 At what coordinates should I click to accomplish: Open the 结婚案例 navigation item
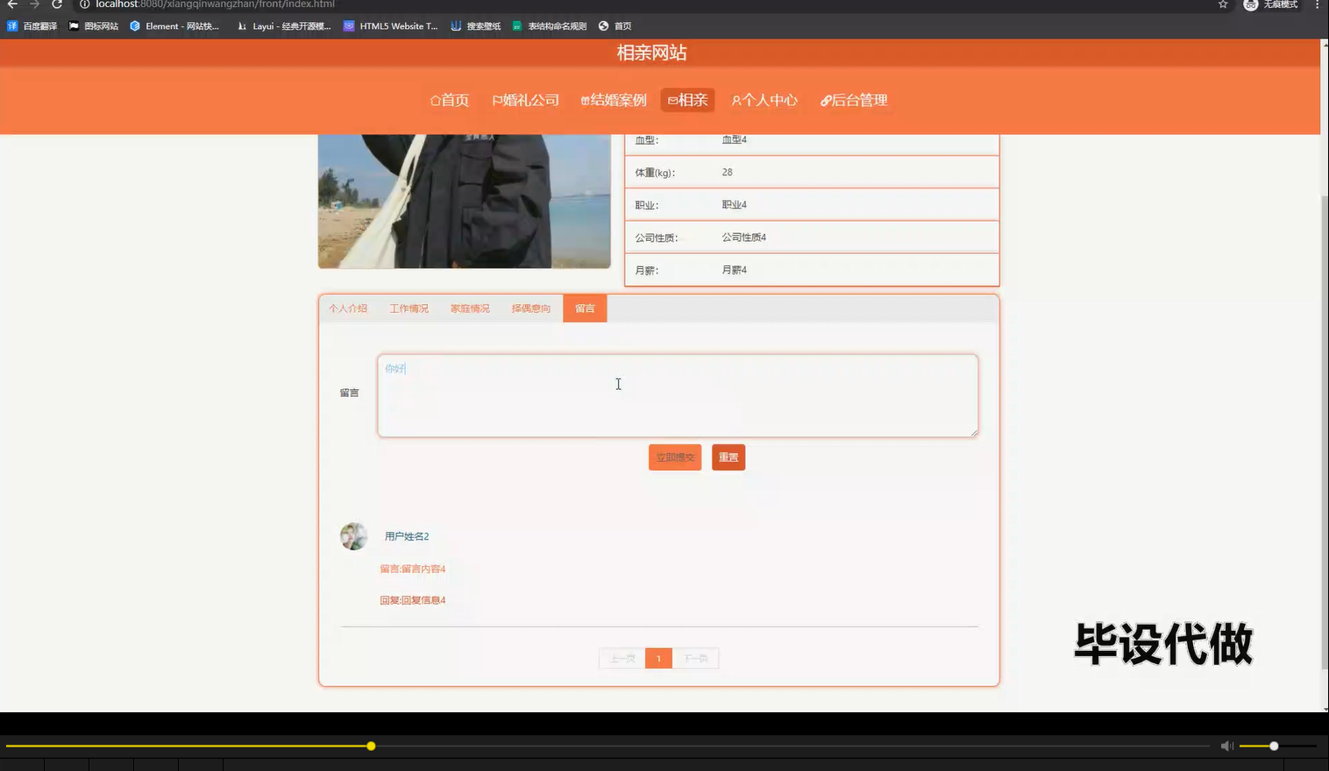(614, 100)
